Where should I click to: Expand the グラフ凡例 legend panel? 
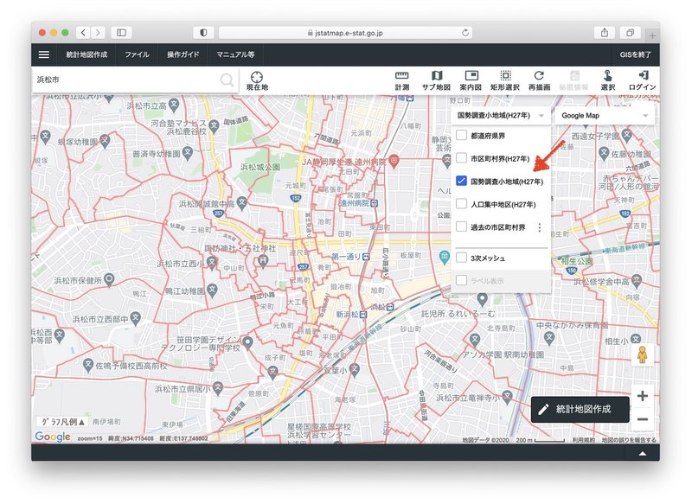[x=62, y=422]
